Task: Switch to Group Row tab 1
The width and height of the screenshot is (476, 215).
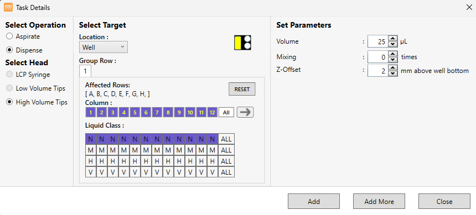Action: point(85,71)
